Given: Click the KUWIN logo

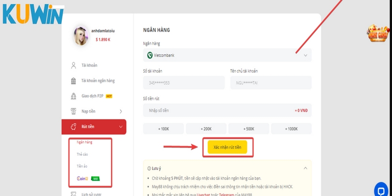Looking at the screenshot, I should 33,15.
